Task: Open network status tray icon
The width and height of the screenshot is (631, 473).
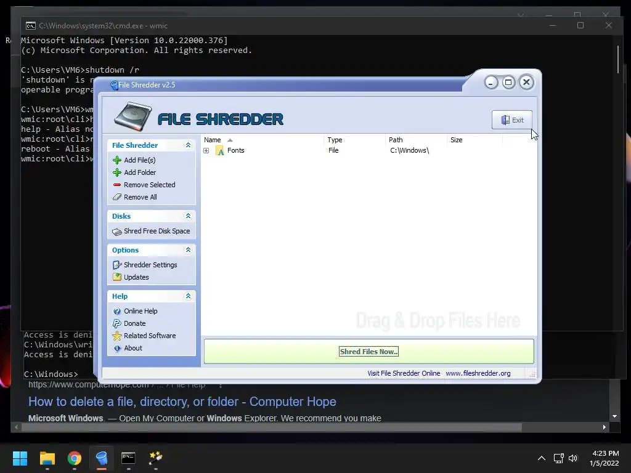Action: 558,458
